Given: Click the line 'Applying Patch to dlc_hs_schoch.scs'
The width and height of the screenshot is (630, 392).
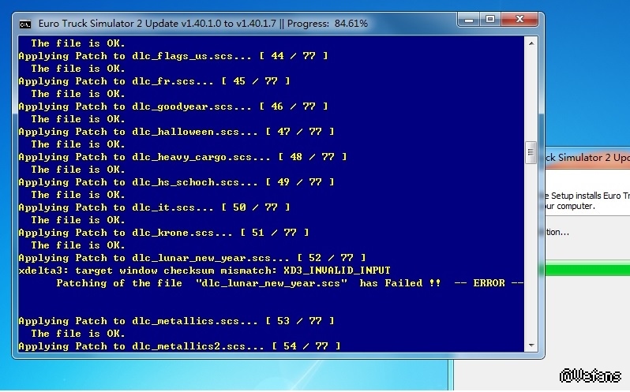Looking at the screenshot, I should [x=176, y=182].
